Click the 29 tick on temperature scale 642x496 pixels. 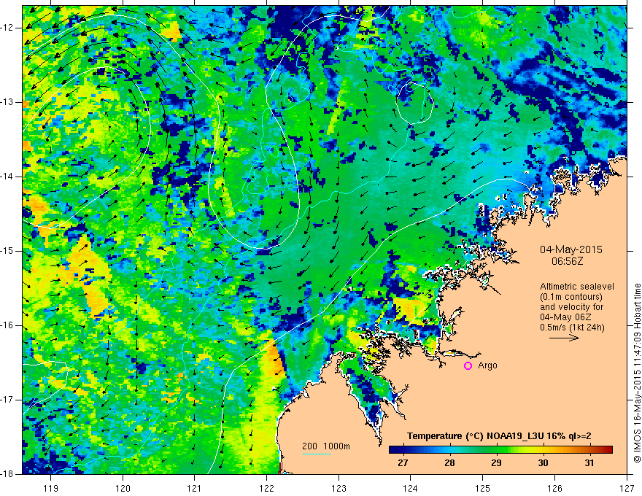[496, 463]
